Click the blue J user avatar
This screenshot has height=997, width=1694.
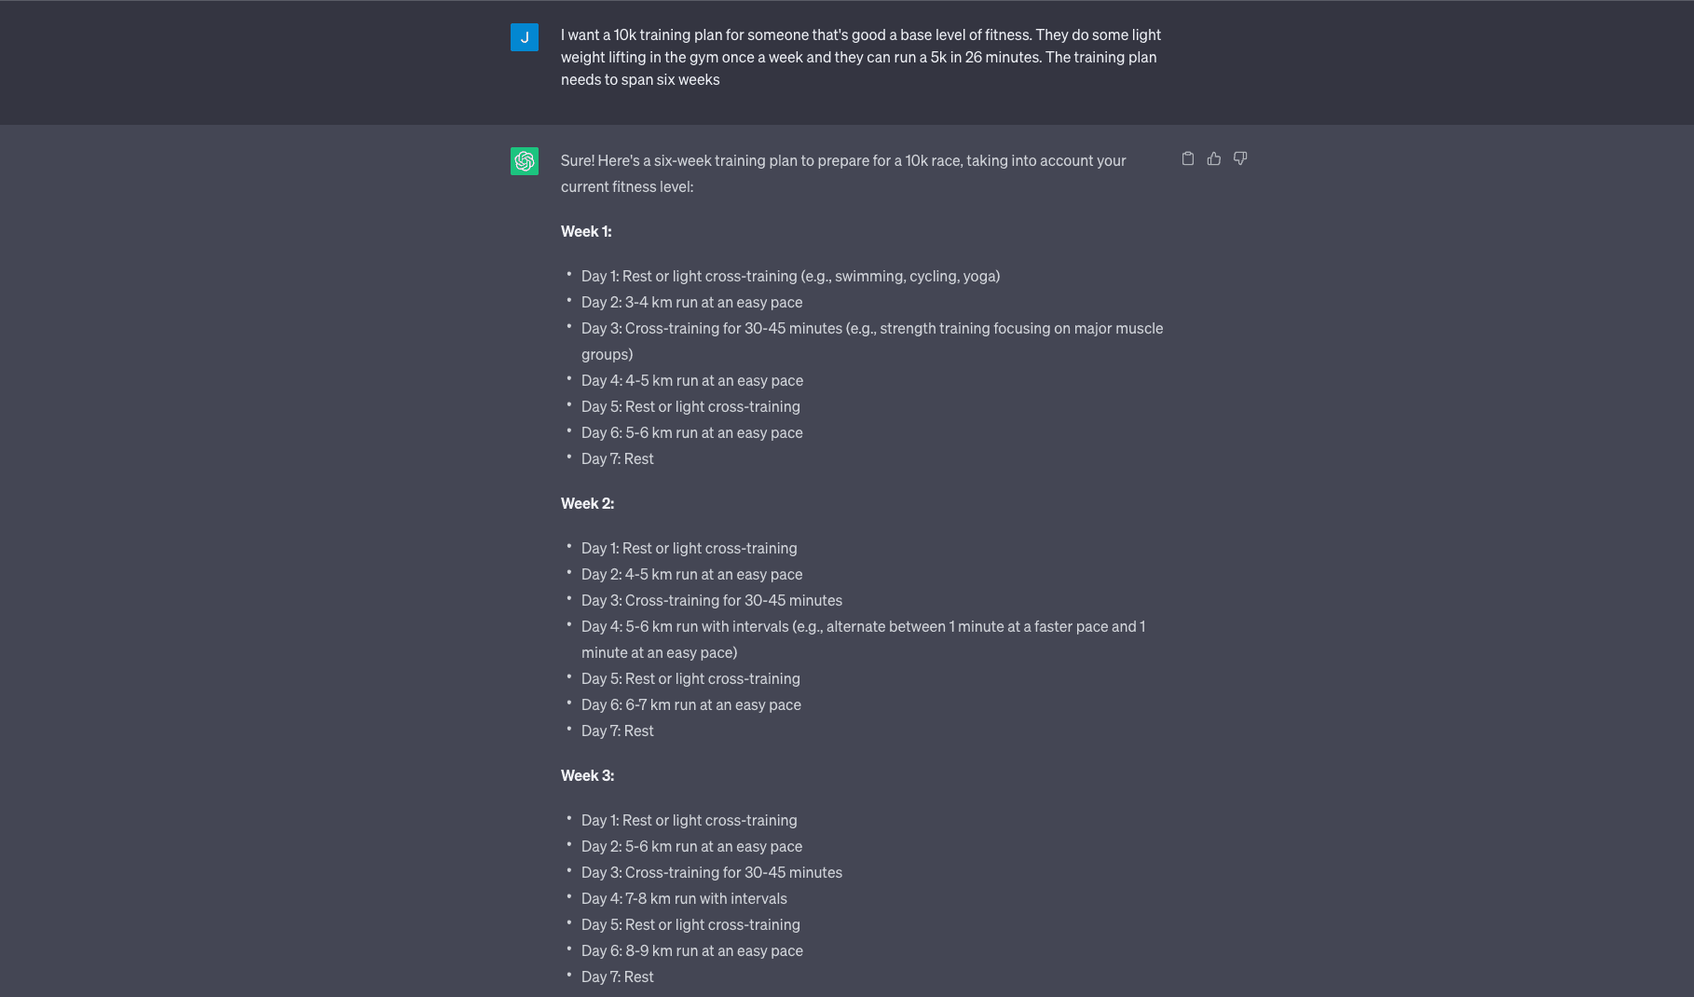pyautogui.click(x=525, y=37)
